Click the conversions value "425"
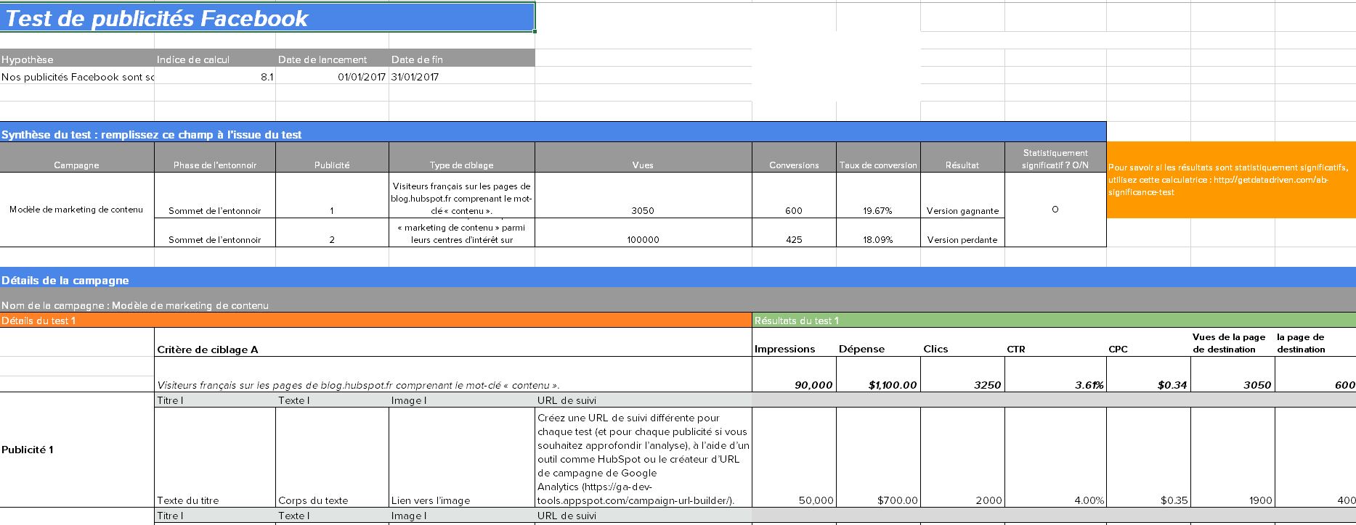 [794, 233]
